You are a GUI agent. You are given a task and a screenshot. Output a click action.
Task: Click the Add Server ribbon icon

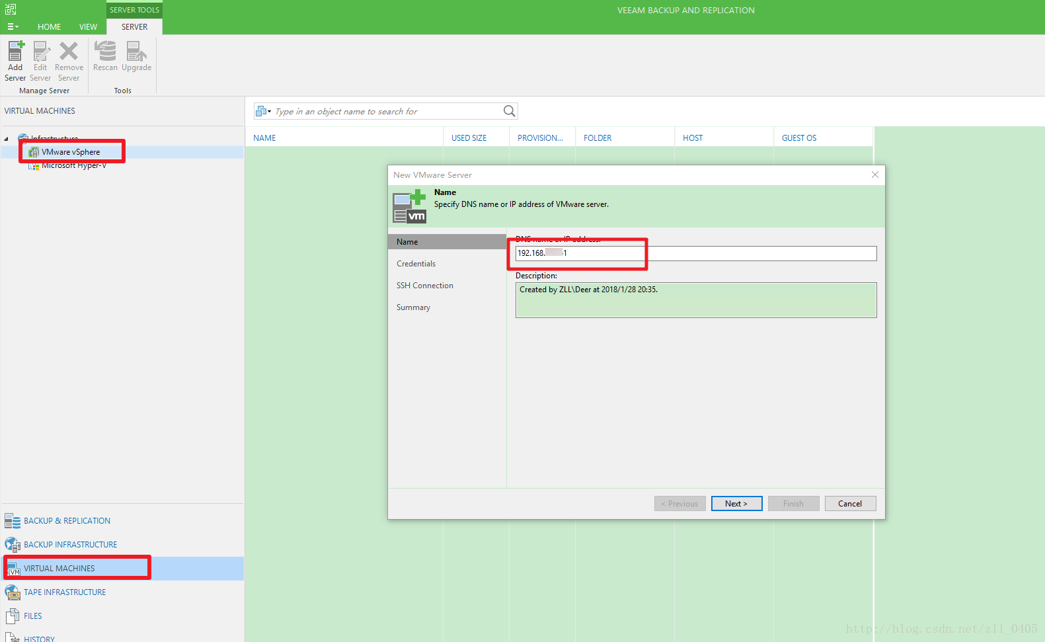tap(15, 61)
